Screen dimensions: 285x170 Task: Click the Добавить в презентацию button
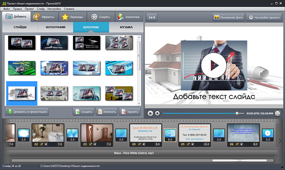click(27, 112)
